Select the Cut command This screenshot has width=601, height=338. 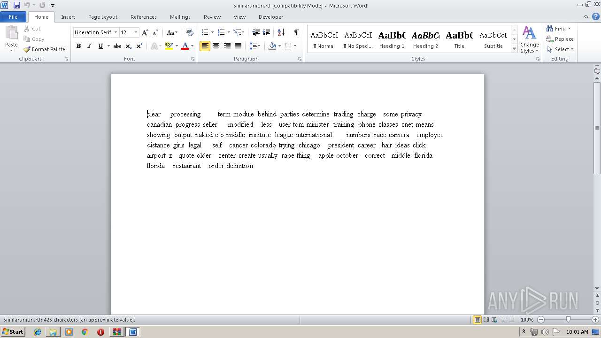[x=32, y=29]
